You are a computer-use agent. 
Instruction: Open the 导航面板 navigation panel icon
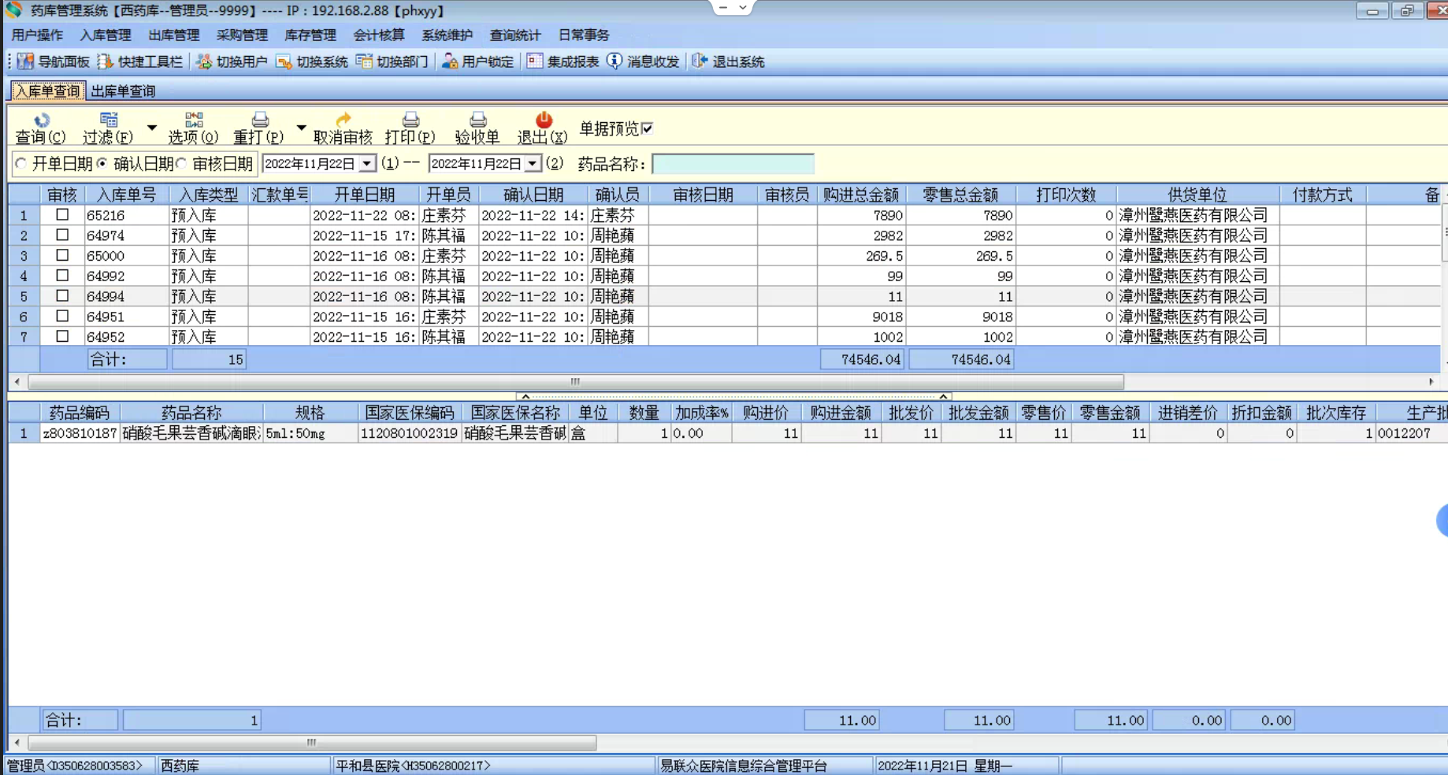click(x=25, y=61)
